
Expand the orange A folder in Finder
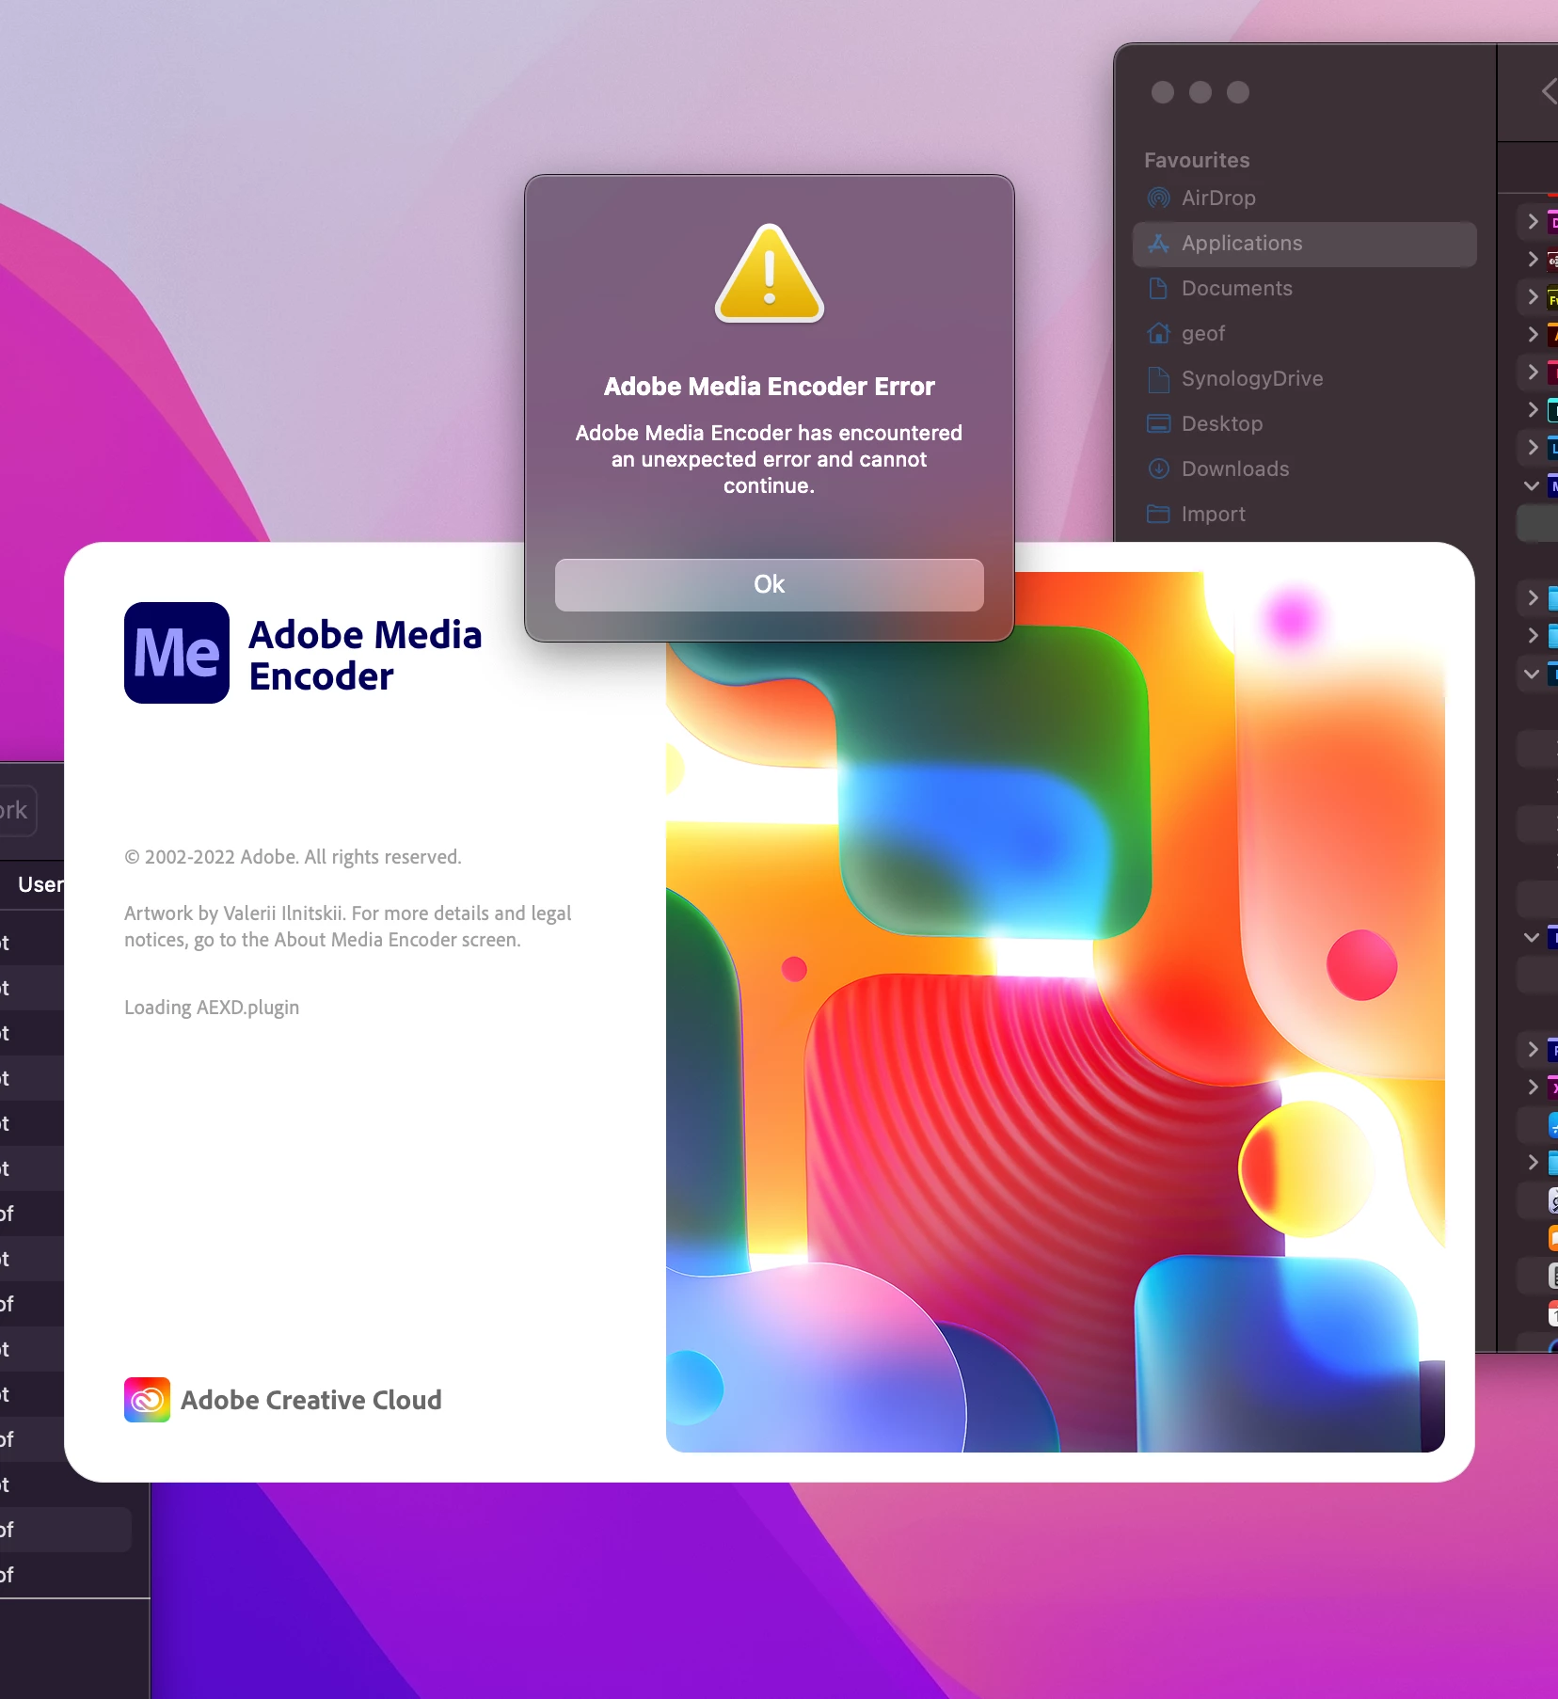pyautogui.click(x=1533, y=335)
